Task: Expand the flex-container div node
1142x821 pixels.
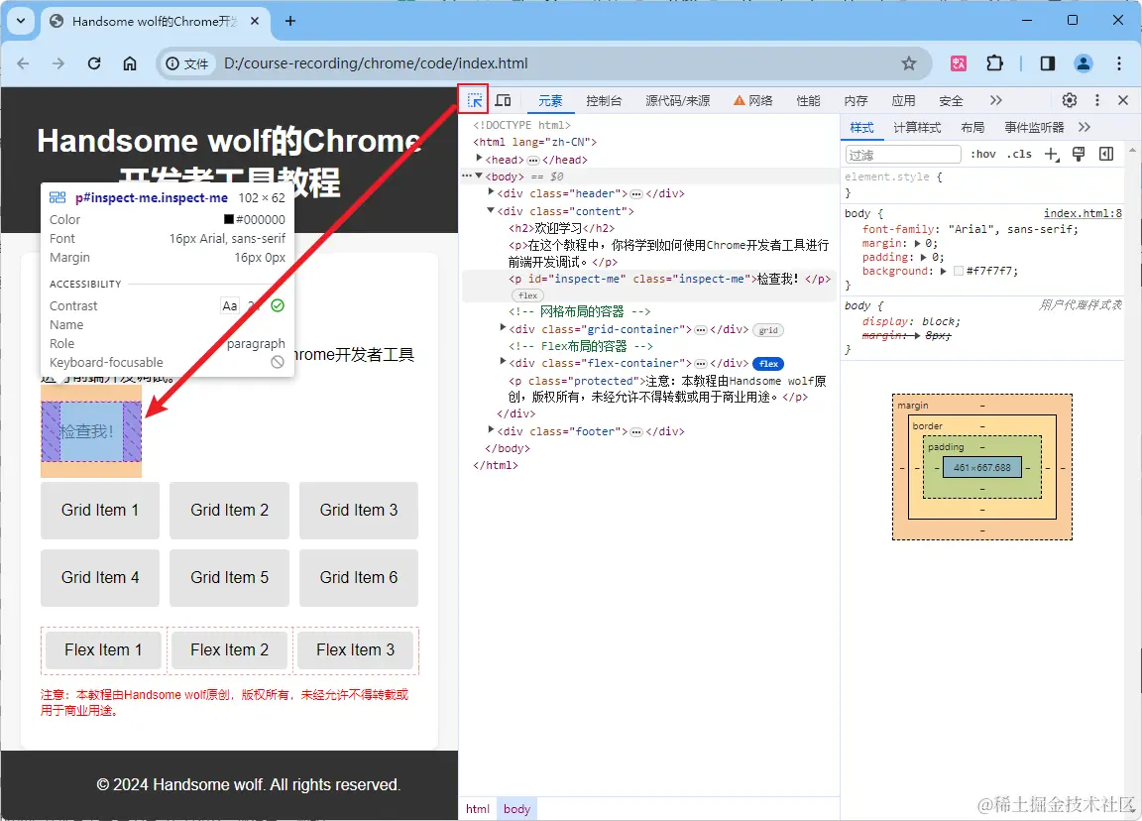Action: click(x=503, y=361)
